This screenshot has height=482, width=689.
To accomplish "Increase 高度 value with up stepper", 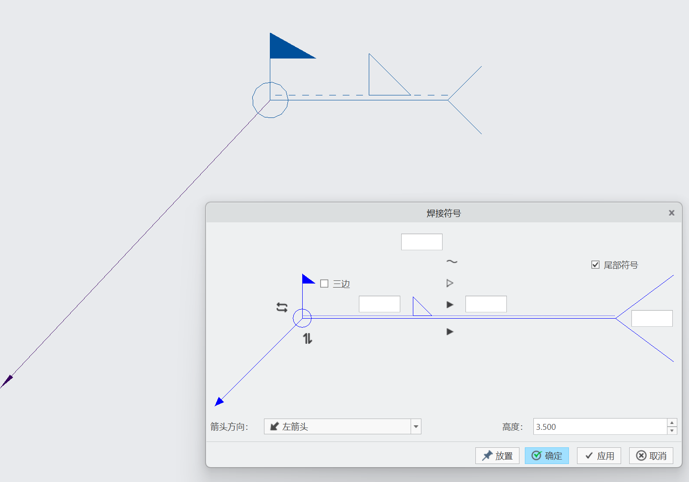I will [x=672, y=423].
